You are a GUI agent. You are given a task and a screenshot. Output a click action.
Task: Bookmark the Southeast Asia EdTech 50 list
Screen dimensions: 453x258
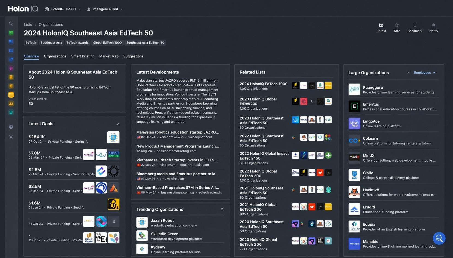pyautogui.click(x=415, y=27)
